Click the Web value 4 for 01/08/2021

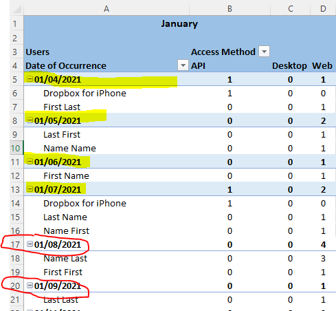click(323, 244)
